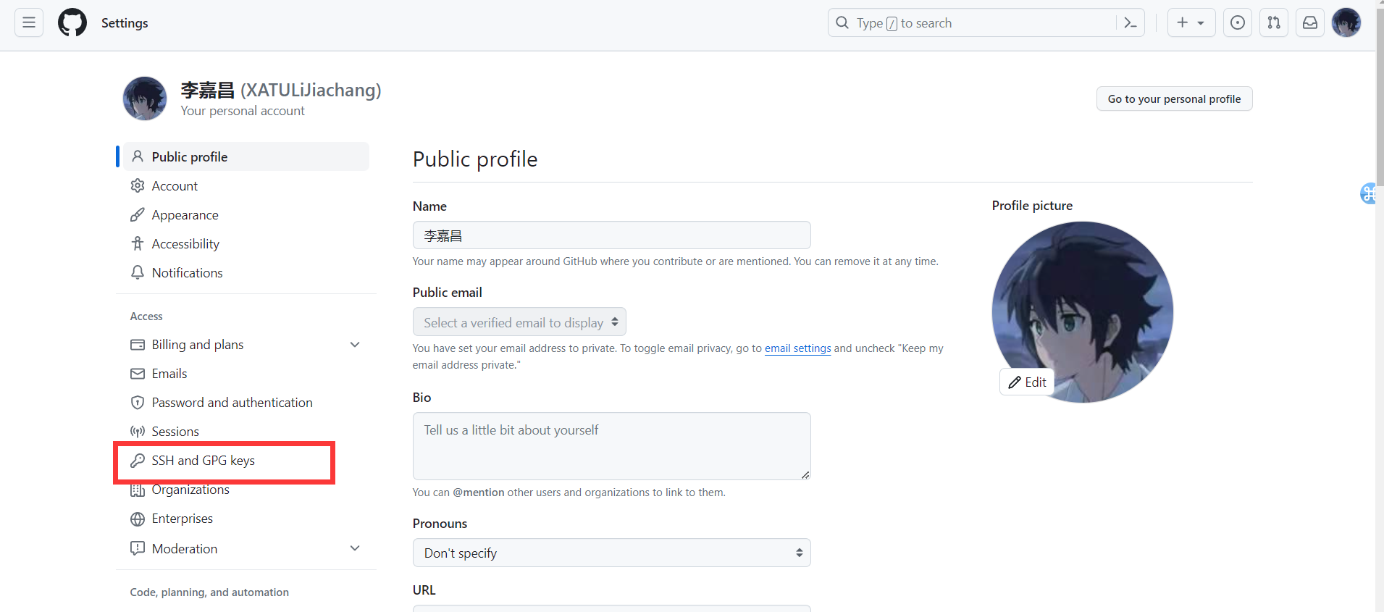
Task: Open the Notifications inbox icon
Action: click(x=1310, y=22)
